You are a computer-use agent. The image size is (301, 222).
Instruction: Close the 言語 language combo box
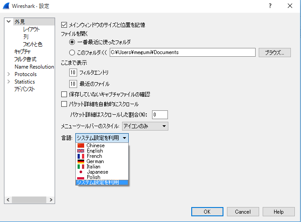pos(102,138)
